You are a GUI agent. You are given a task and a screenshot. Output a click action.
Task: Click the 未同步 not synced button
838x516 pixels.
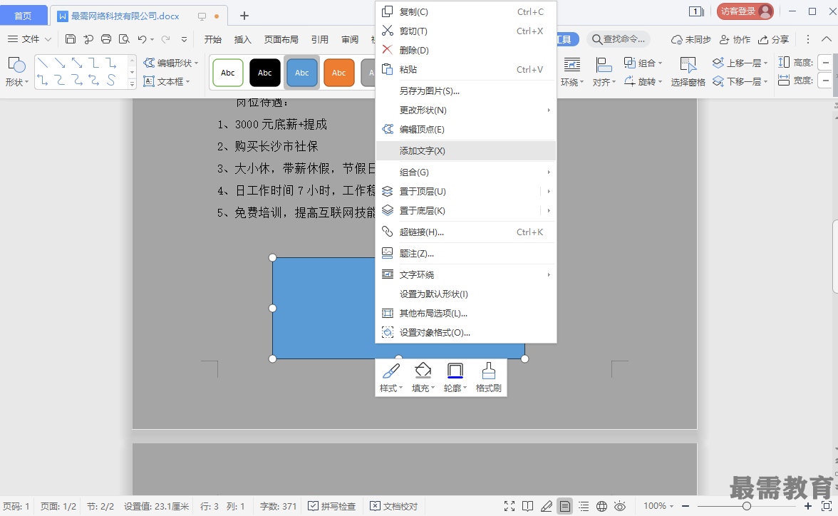pyautogui.click(x=691, y=39)
